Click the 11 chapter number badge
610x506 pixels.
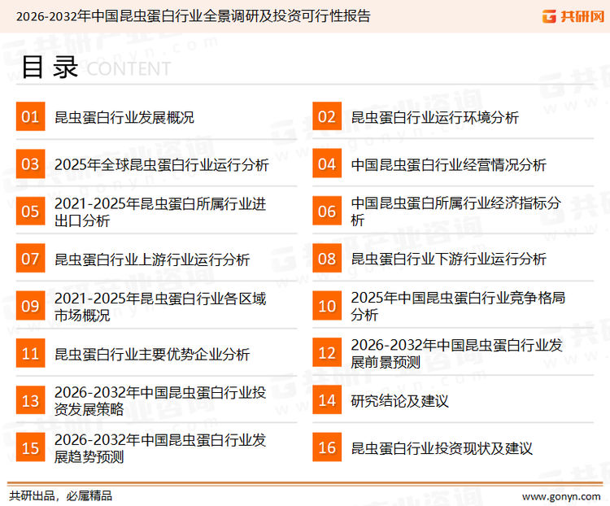(30, 354)
